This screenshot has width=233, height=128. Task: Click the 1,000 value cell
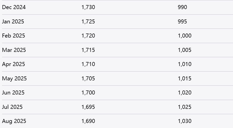(x=185, y=36)
